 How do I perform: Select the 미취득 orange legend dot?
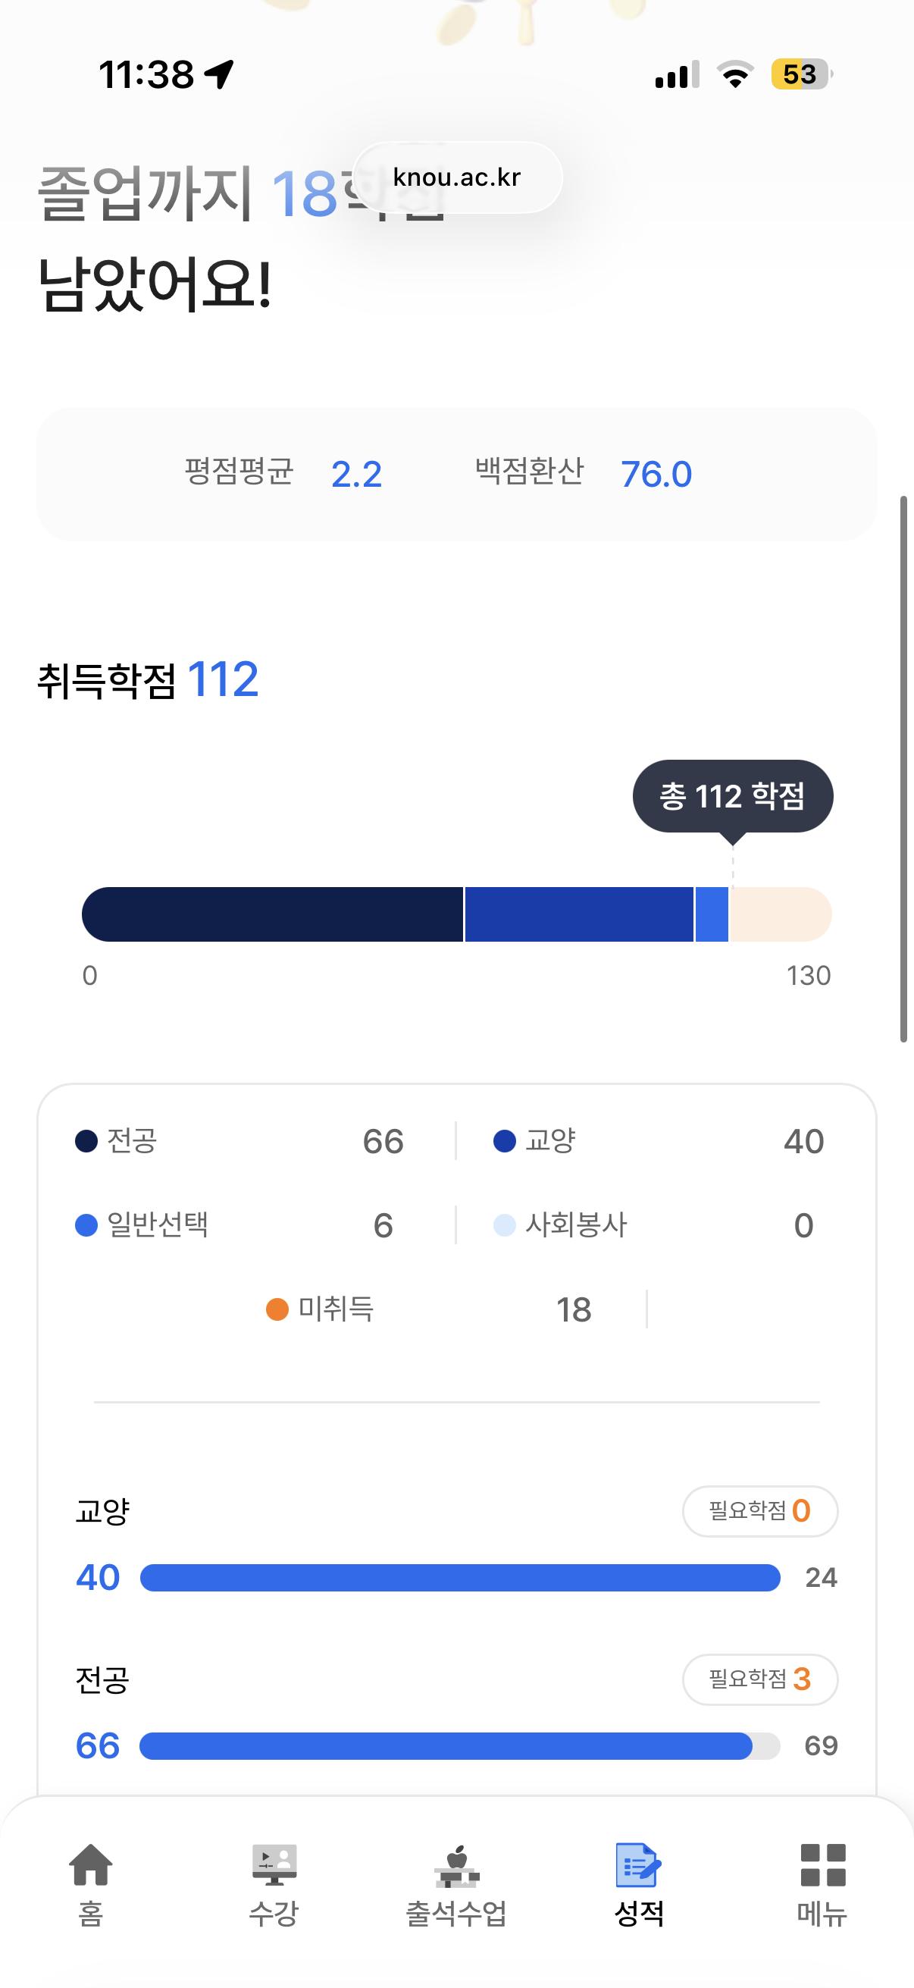[277, 1309]
